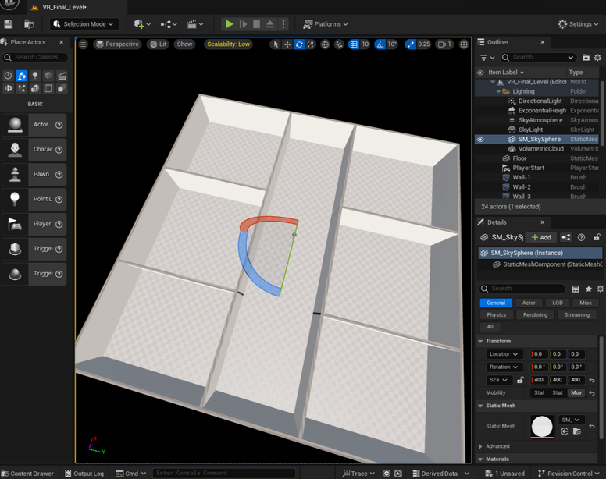Select Recently Placed clock category
Image resolution: width=606 pixels, height=479 pixels.
pyautogui.click(x=8, y=76)
